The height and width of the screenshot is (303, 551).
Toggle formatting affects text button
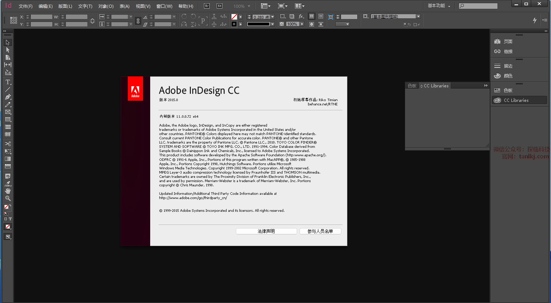pos(10,219)
